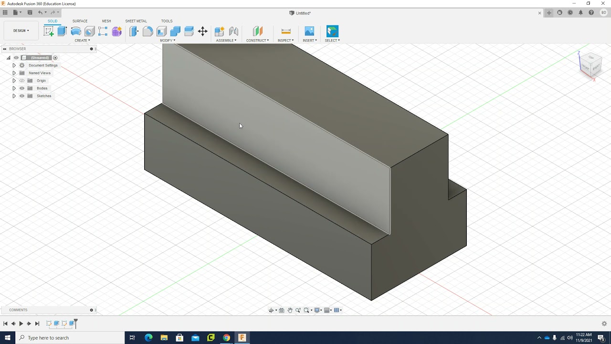Screen dimensions: 611x344
Task: Click the Select tool icon
Action: 332,32
